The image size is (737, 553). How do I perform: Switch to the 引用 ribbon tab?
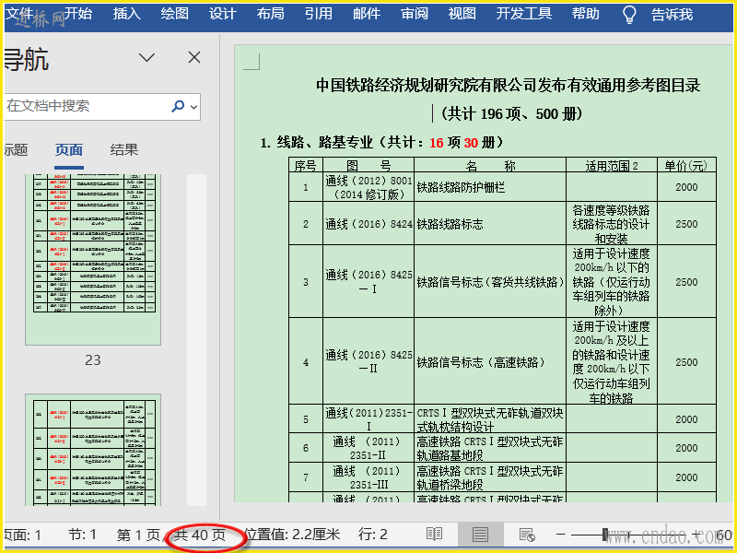coord(318,14)
